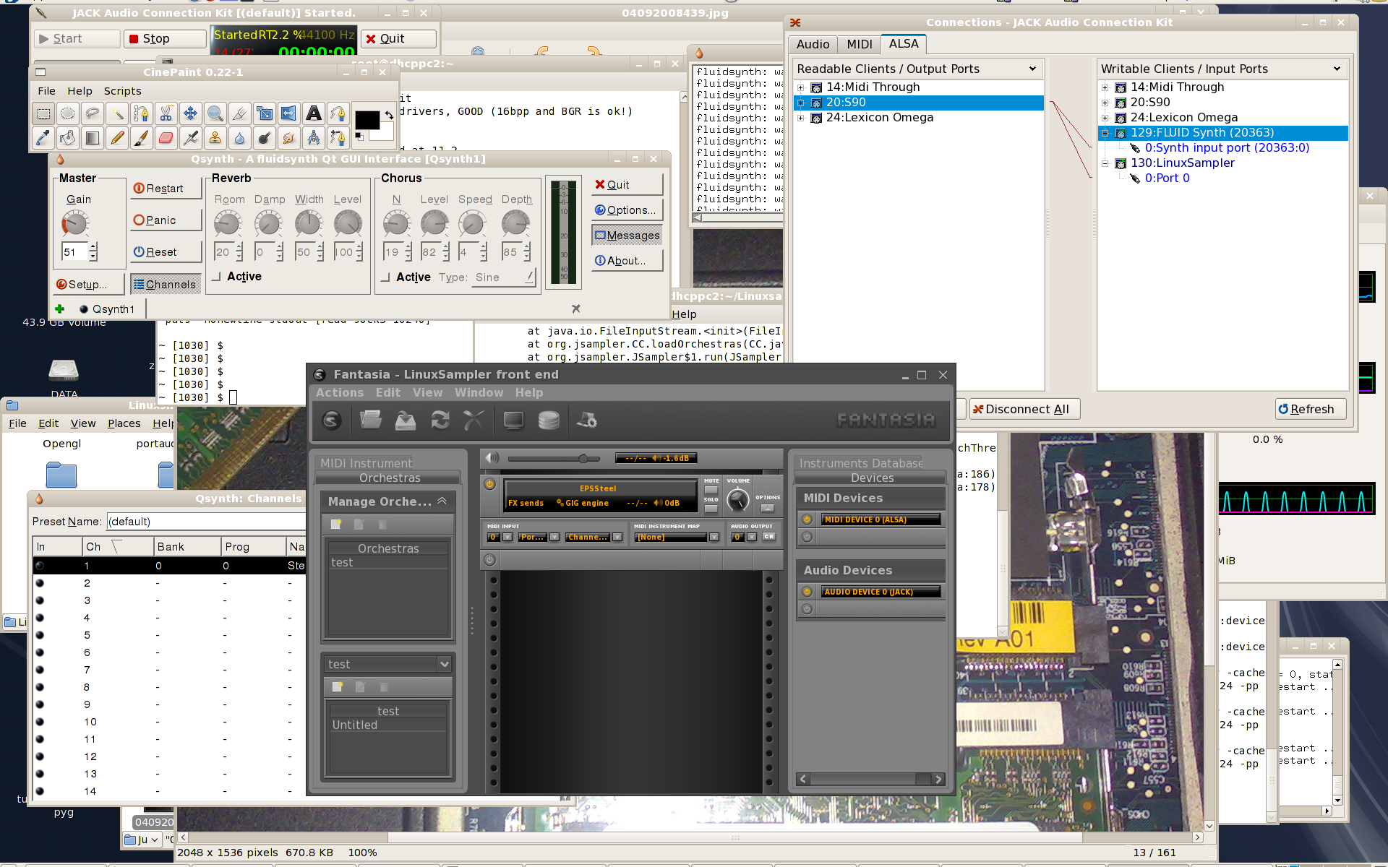Open the Writable Clients header dropdown

tap(1337, 69)
